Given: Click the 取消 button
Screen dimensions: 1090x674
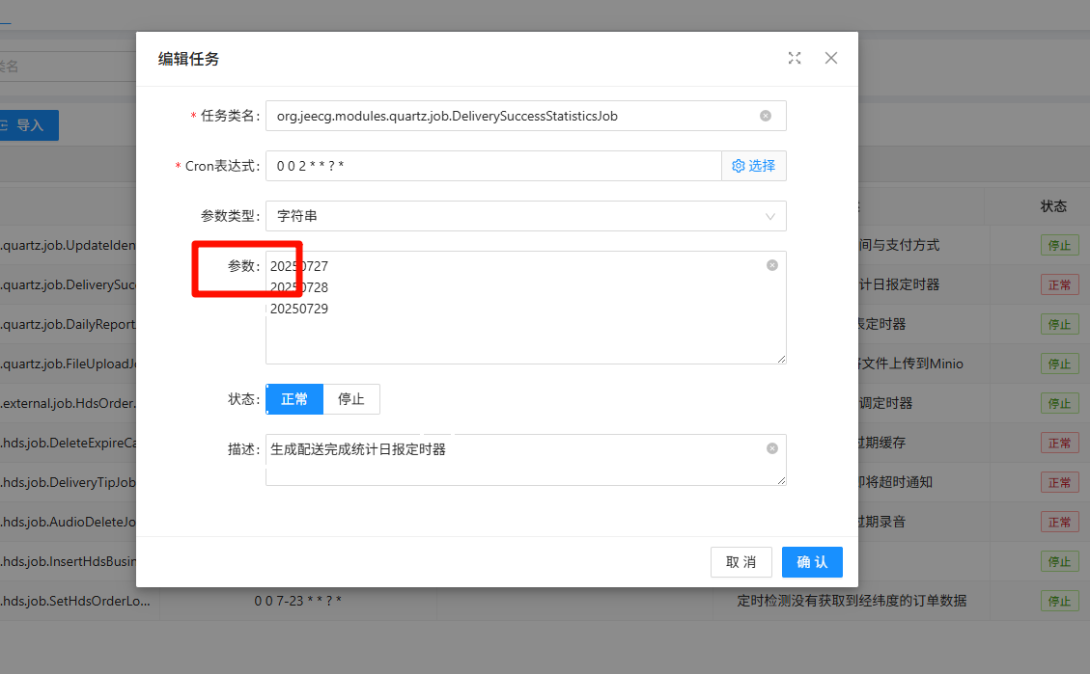Looking at the screenshot, I should click(x=741, y=562).
